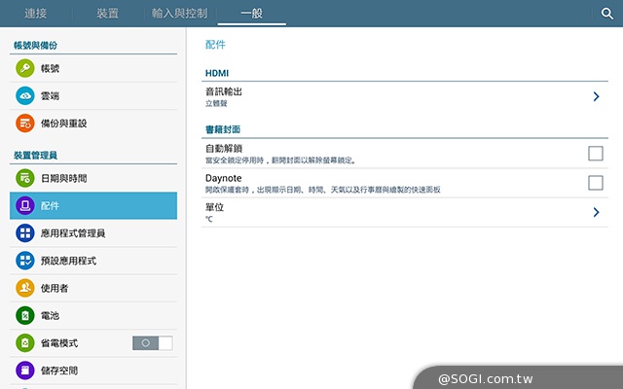
Task: Click the 雲端 cloud icon
Action: pyautogui.click(x=25, y=96)
